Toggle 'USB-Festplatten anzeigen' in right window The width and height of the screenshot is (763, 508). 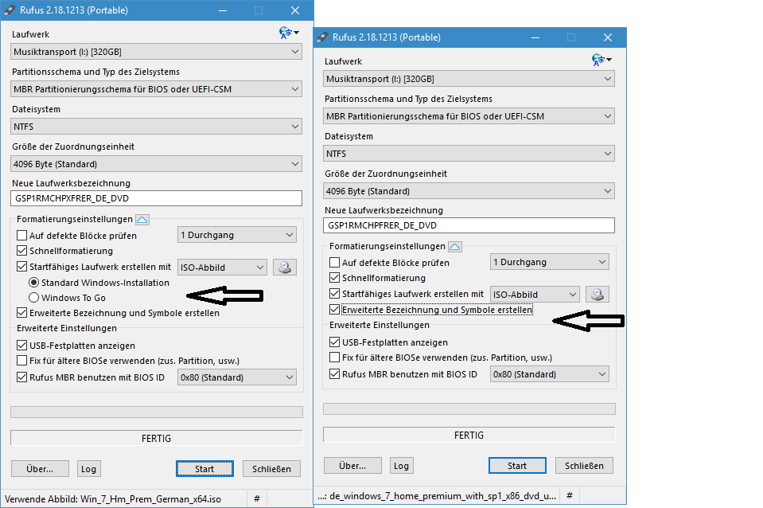click(334, 342)
